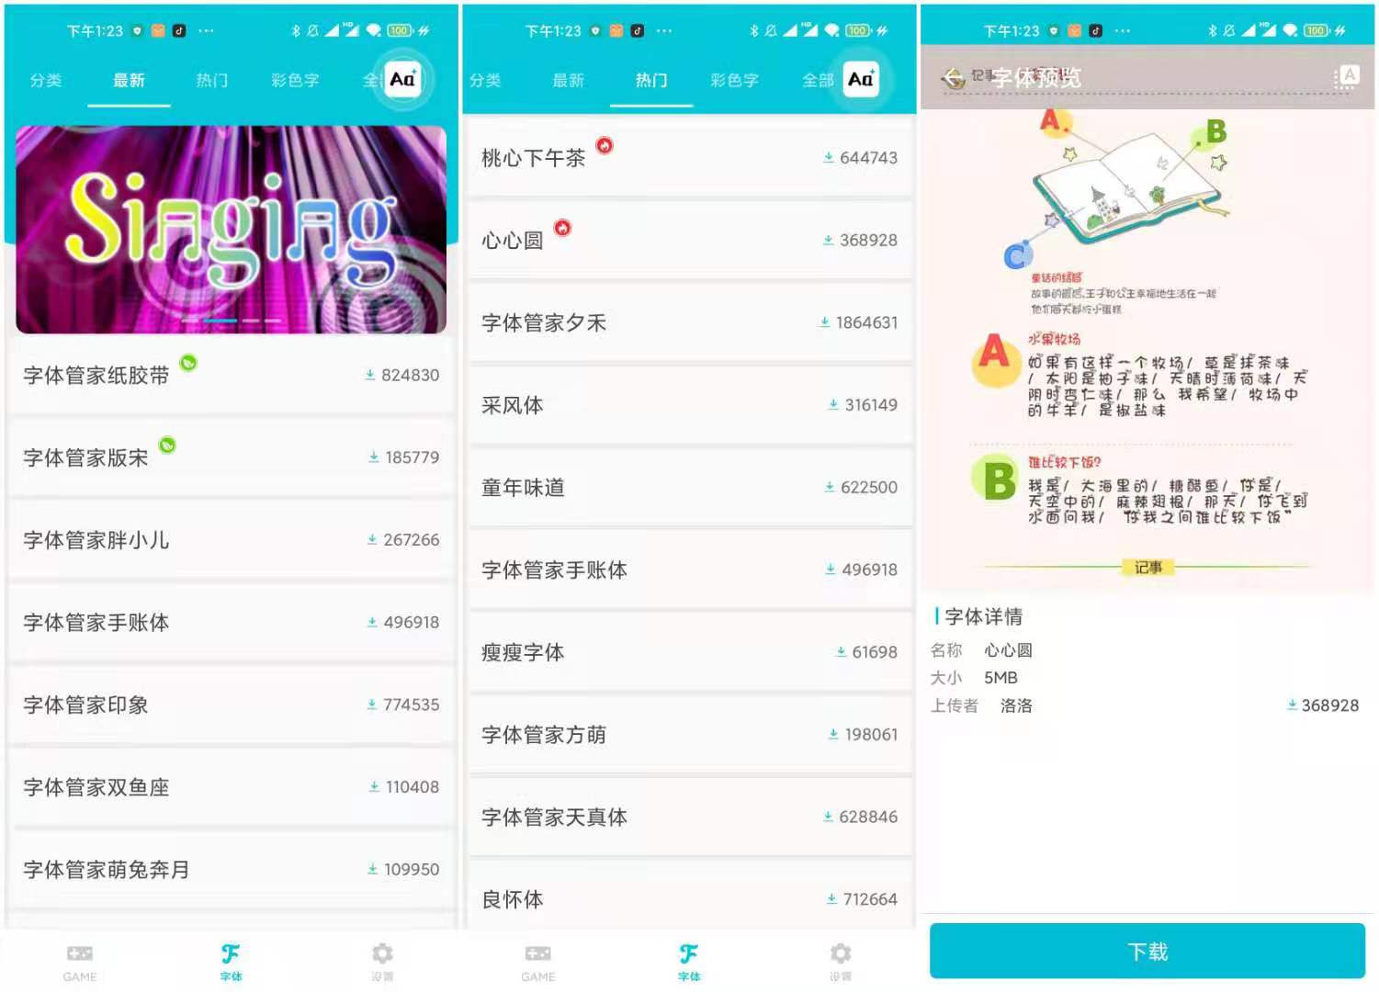
Task: Switch to 热门 tab on the leftmost screen
Action: 211,81
